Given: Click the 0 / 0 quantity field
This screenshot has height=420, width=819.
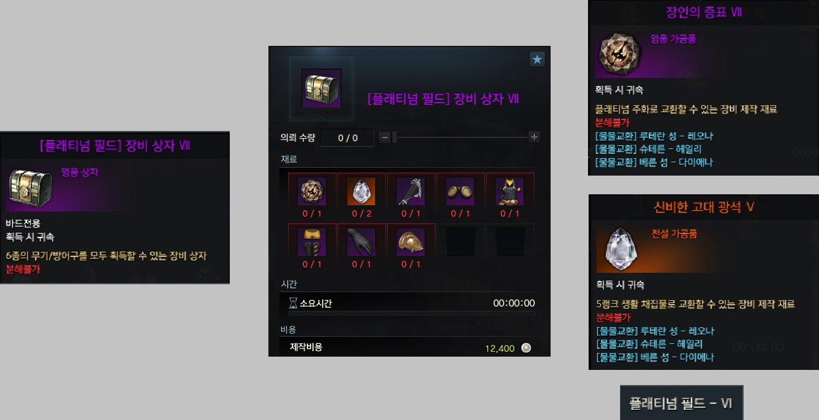Looking at the screenshot, I should (347, 138).
